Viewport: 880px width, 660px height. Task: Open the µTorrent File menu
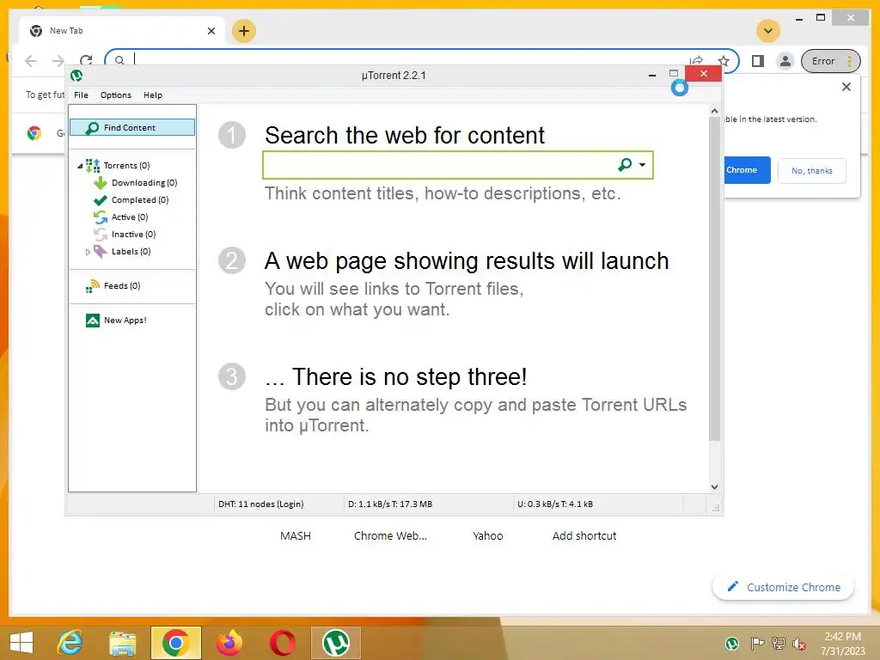[x=81, y=95]
